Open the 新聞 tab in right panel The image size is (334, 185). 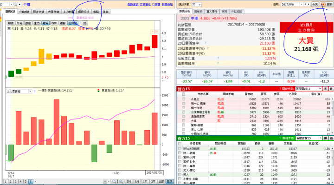coord(224,11)
